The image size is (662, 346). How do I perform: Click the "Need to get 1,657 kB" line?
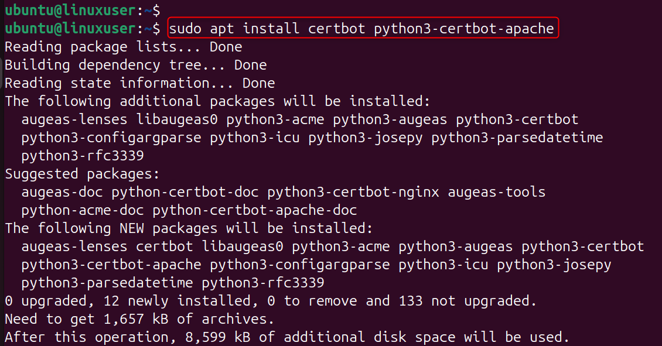click(x=139, y=319)
